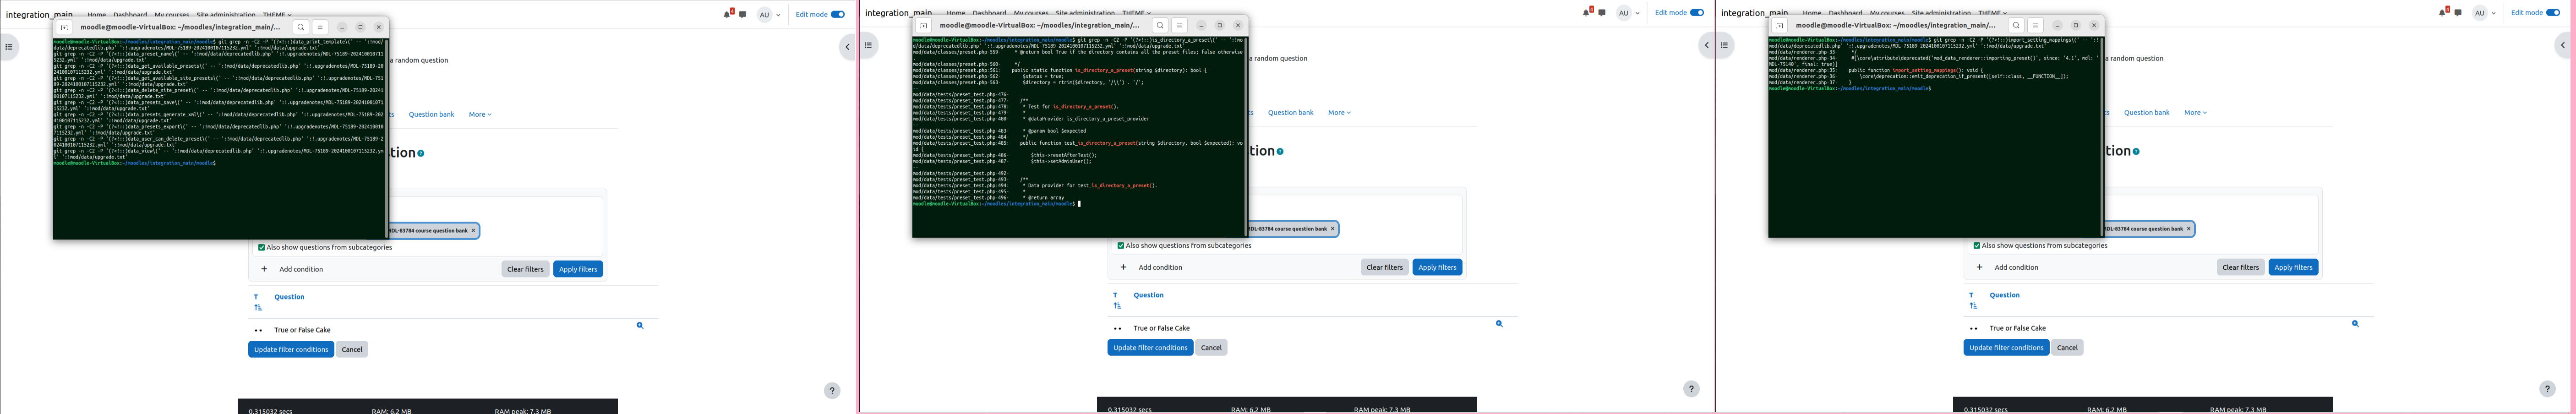Preview True or False Cake on the left screen
Image resolution: width=2576 pixels, height=414 pixels.
[640, 325]
